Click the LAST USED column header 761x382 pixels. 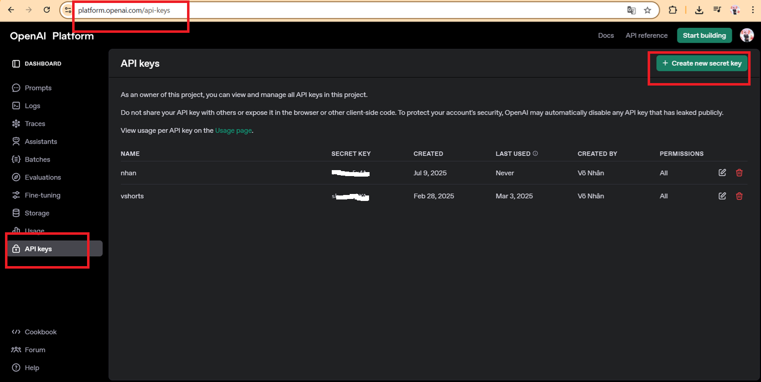tap(513, 154)
